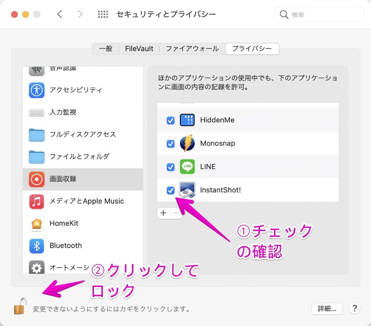Toggle the LINE checkbox
Image resolution: width=371 pixels, height=326 pixels.
[x=170, y=167]
